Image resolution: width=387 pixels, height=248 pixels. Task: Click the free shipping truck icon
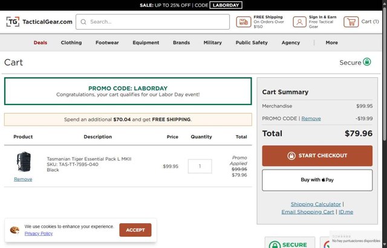coord(244,22)
